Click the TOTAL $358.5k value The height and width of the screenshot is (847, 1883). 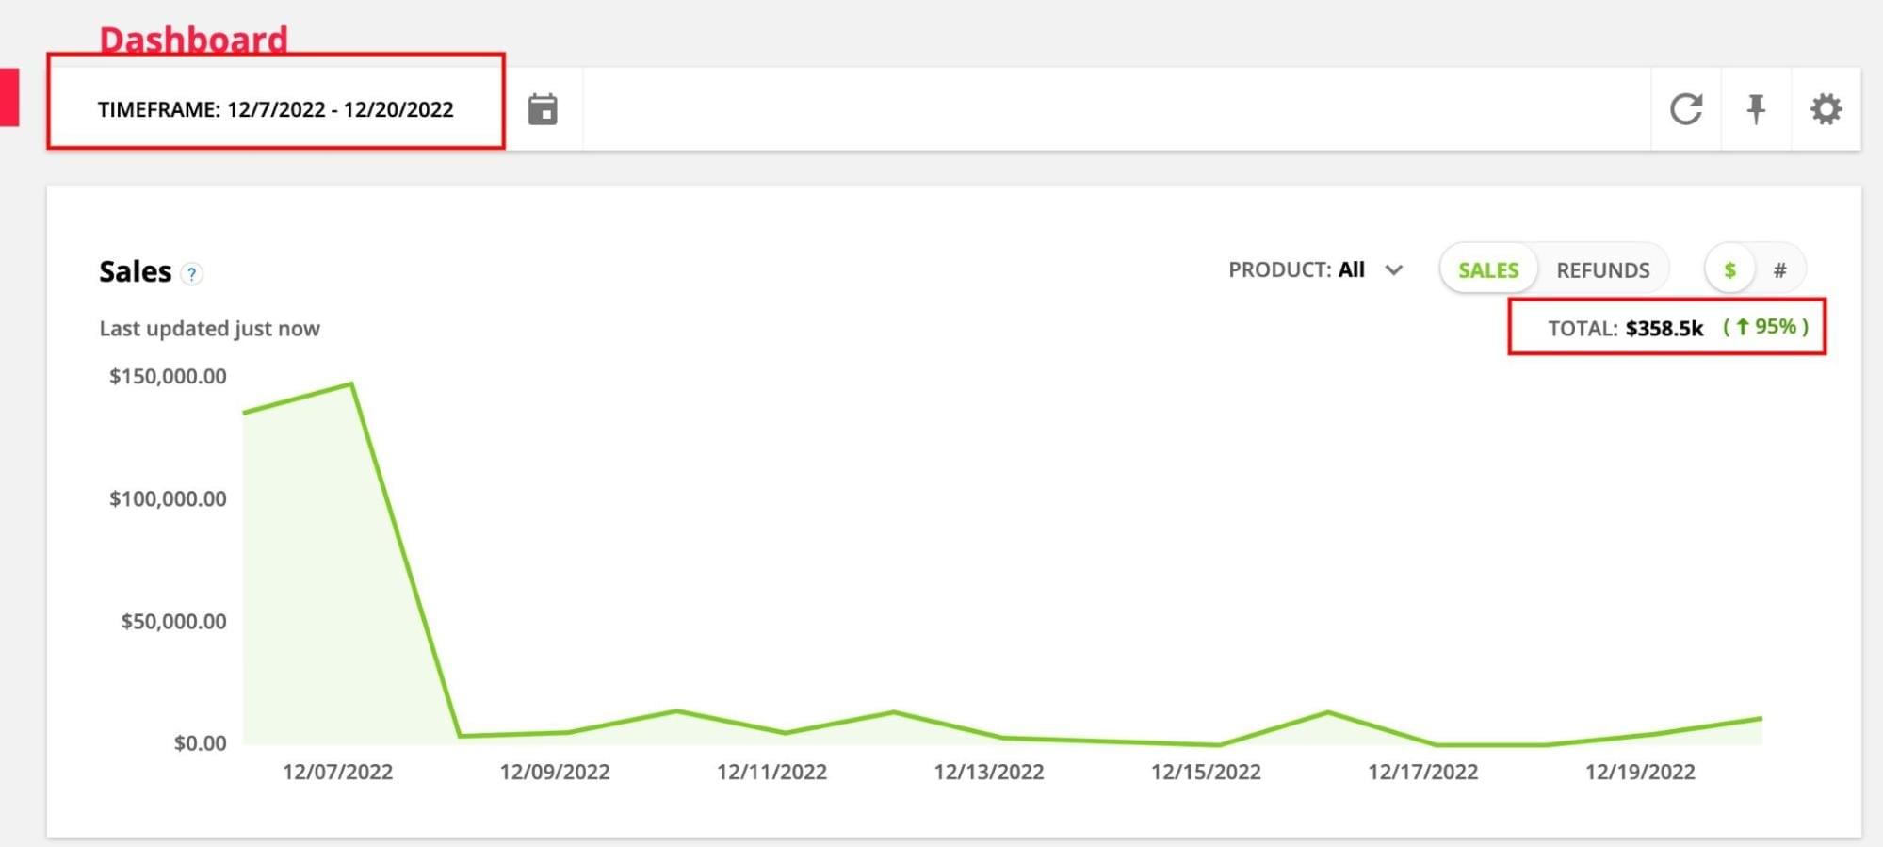(1664, 328)
